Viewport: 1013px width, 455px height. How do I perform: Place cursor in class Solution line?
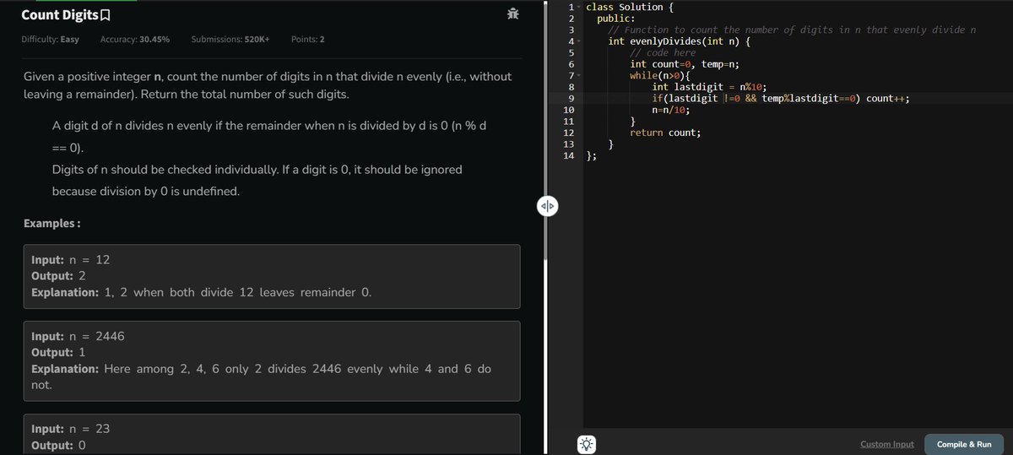[x=629, y=7]
